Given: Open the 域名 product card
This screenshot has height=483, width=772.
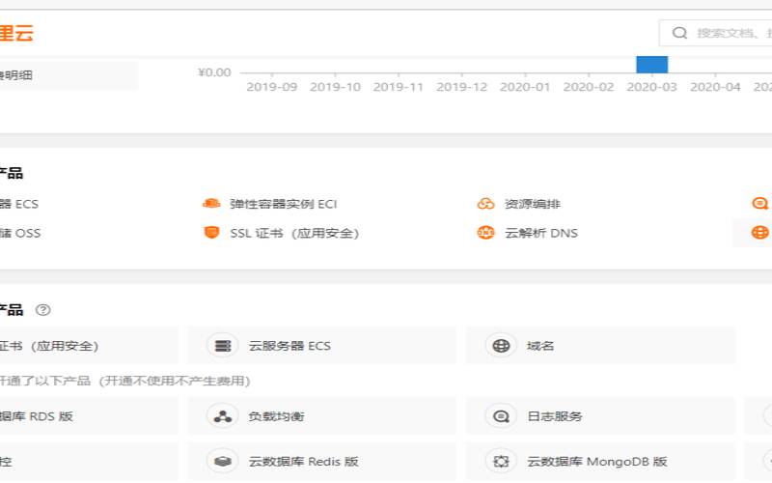Looking at the screenshot, I should coord(600,346).
